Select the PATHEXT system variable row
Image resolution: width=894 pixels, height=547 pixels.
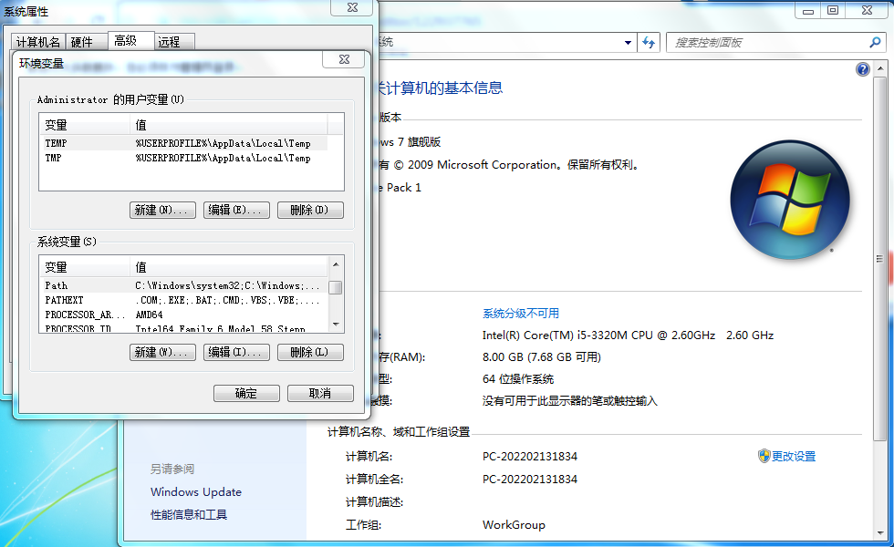click(186, 300)
